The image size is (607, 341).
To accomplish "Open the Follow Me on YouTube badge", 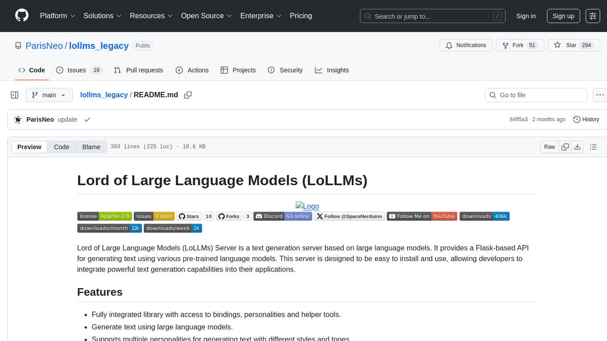I will (422, 216).
